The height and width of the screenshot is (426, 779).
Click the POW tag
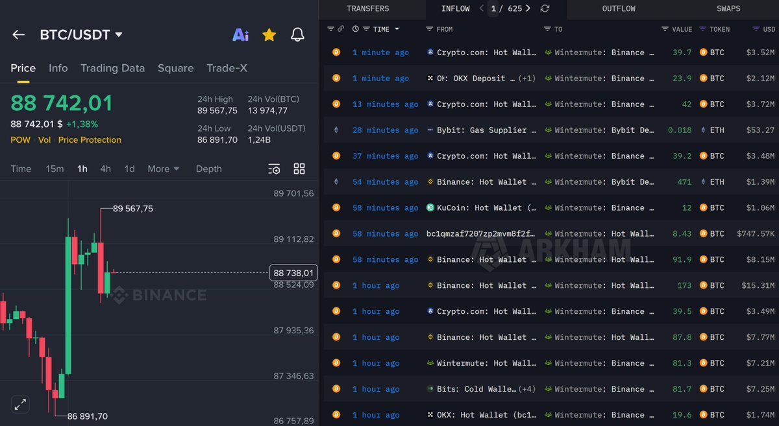(x=20, y=139)
